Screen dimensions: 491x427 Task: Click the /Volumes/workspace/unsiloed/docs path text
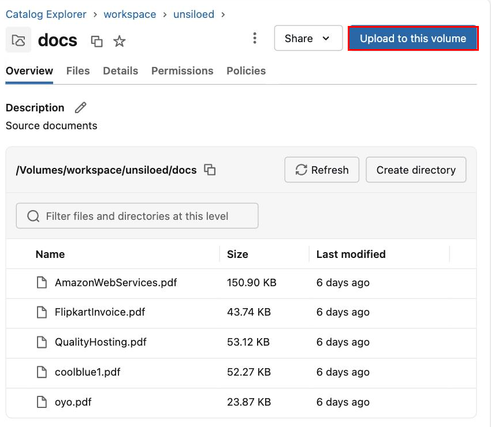pos(106,170)
